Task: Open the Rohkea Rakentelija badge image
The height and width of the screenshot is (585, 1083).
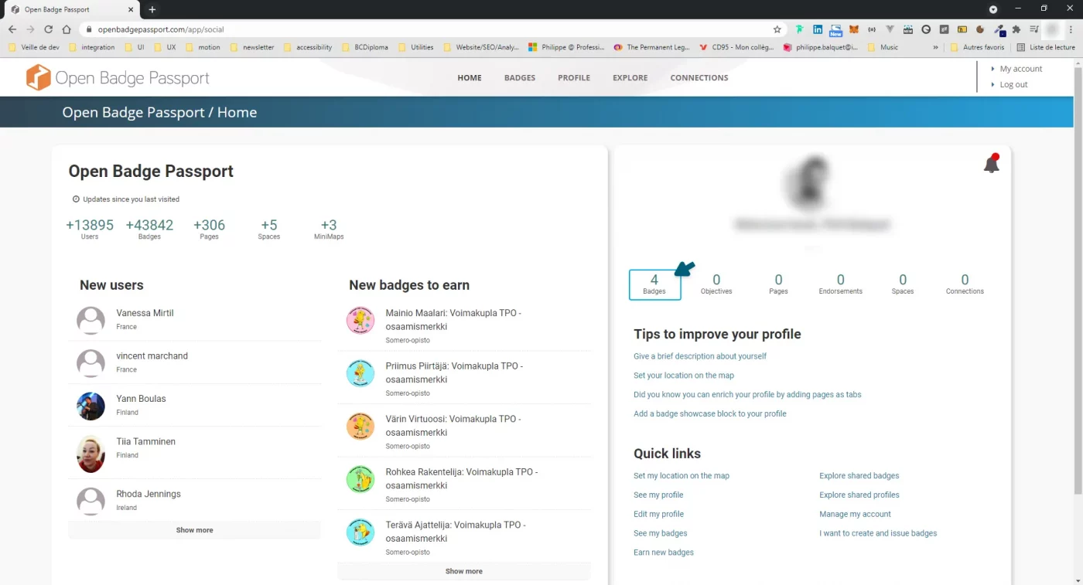Action: 360,479
